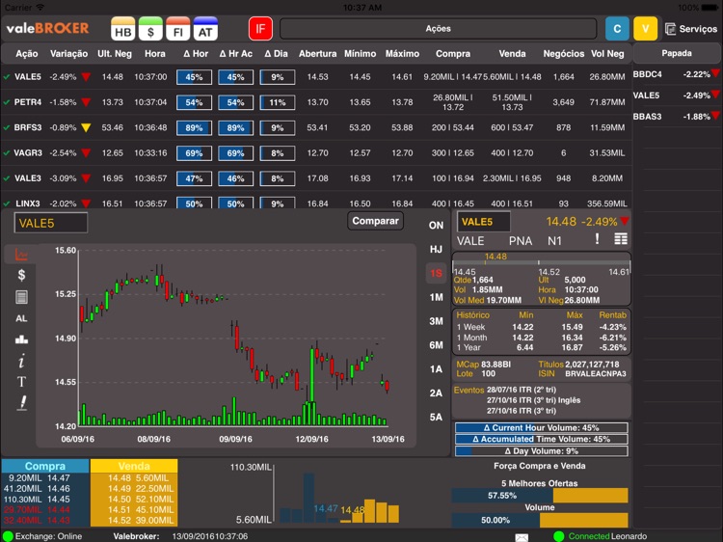Image resolution: width=723 pixels, height=542 pixels.
Task: Click the green Exchange Online indicator
Action: [8, 536]
